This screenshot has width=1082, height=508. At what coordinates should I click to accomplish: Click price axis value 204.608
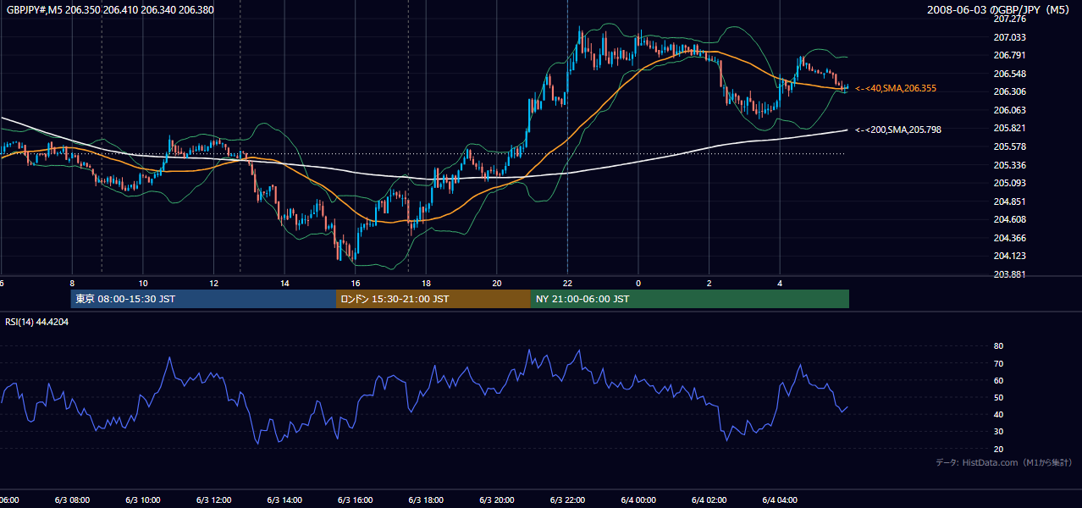click(1010, 220)
